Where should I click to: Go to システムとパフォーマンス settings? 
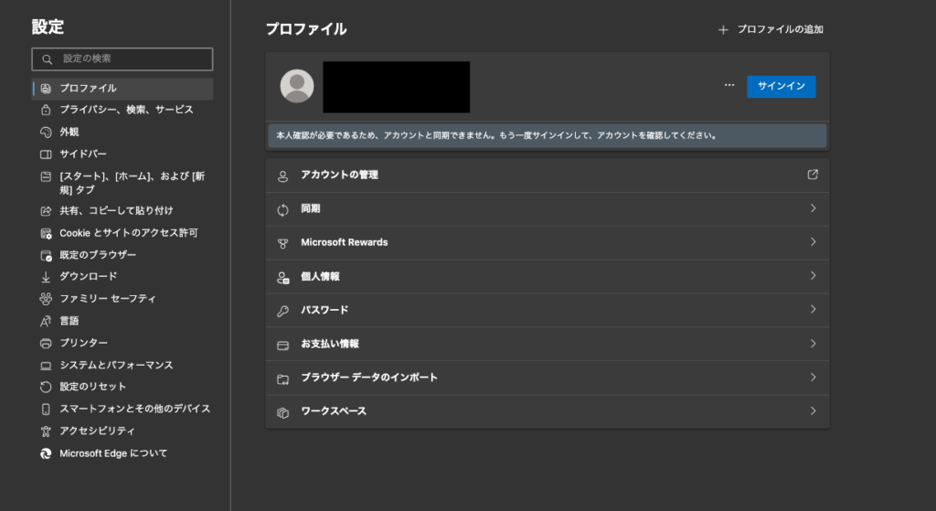[x=116, y=365]
